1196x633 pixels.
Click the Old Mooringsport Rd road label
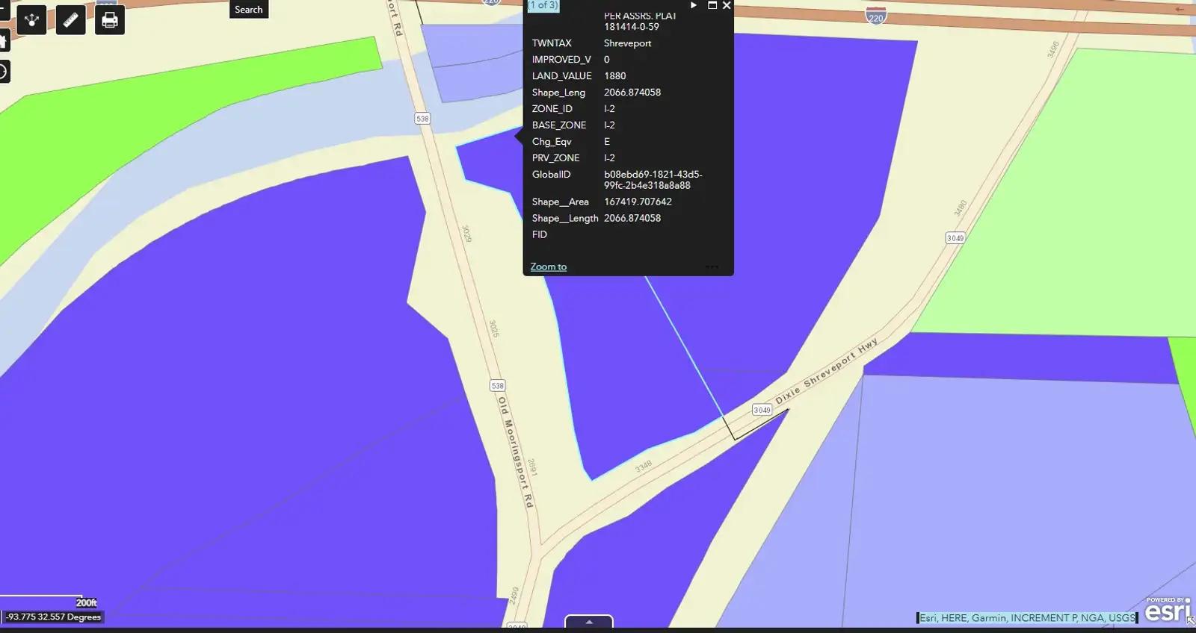(x=516, y=452)
